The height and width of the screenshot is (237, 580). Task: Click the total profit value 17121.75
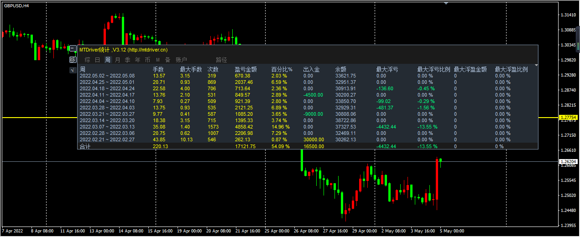click(x=246, y=146)
